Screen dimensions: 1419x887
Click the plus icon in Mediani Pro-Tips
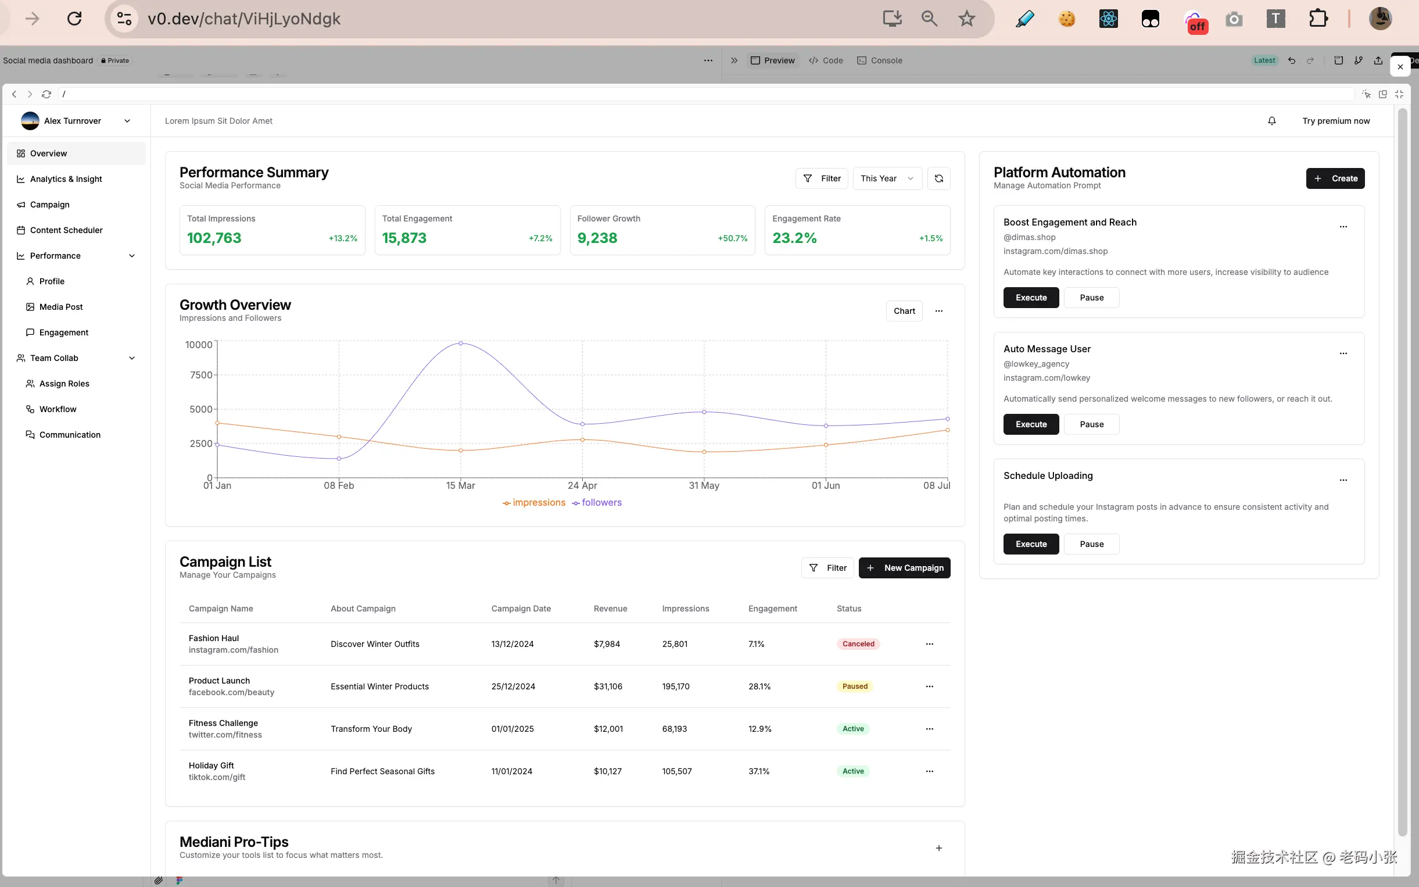point(938,847)
